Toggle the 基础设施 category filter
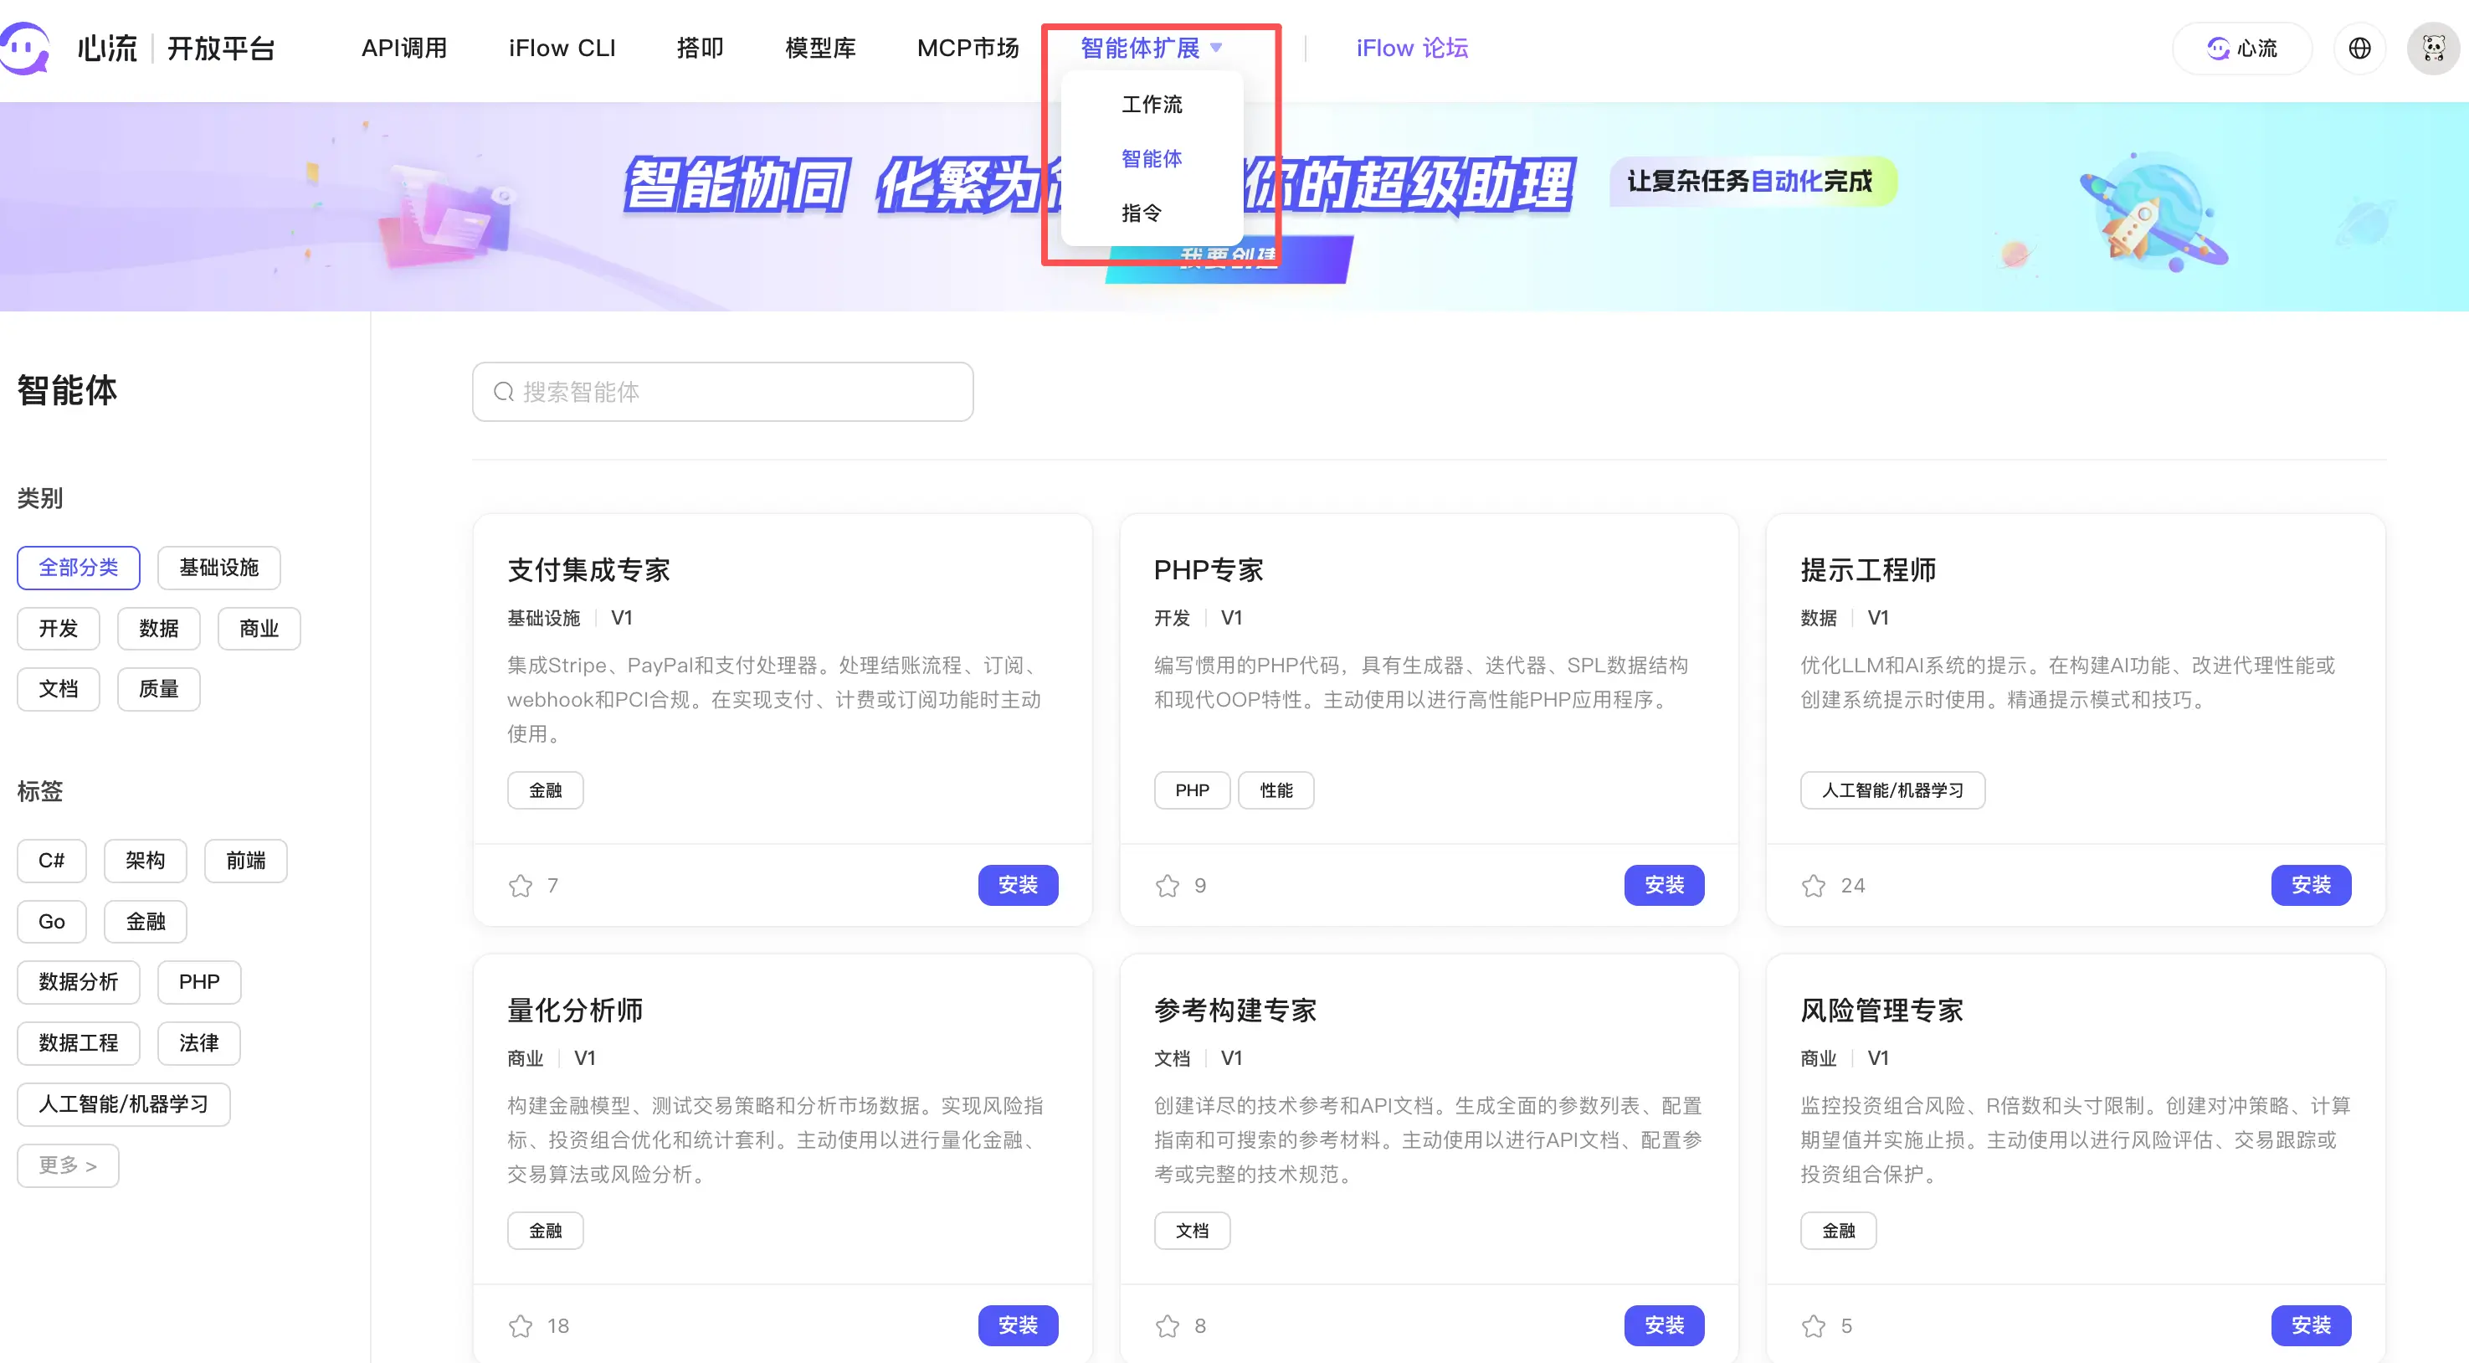Image resolution: width=2469 pixels, height=1363 pixels. [218, 568]
